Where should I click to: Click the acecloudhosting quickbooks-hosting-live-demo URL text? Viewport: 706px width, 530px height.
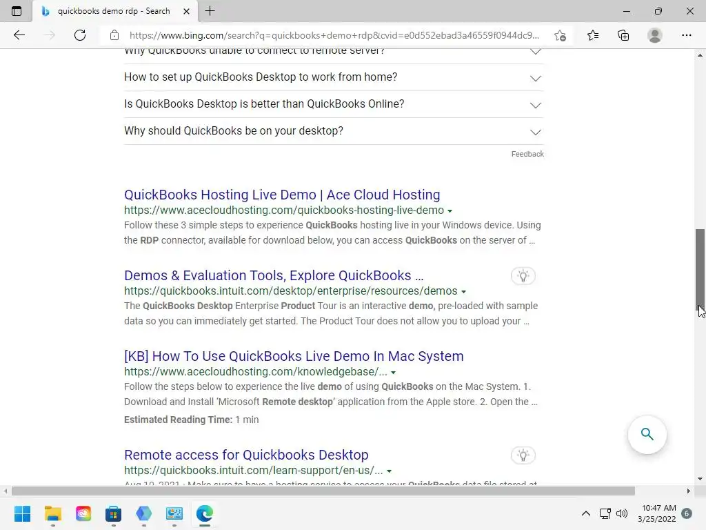coord(284,210)
